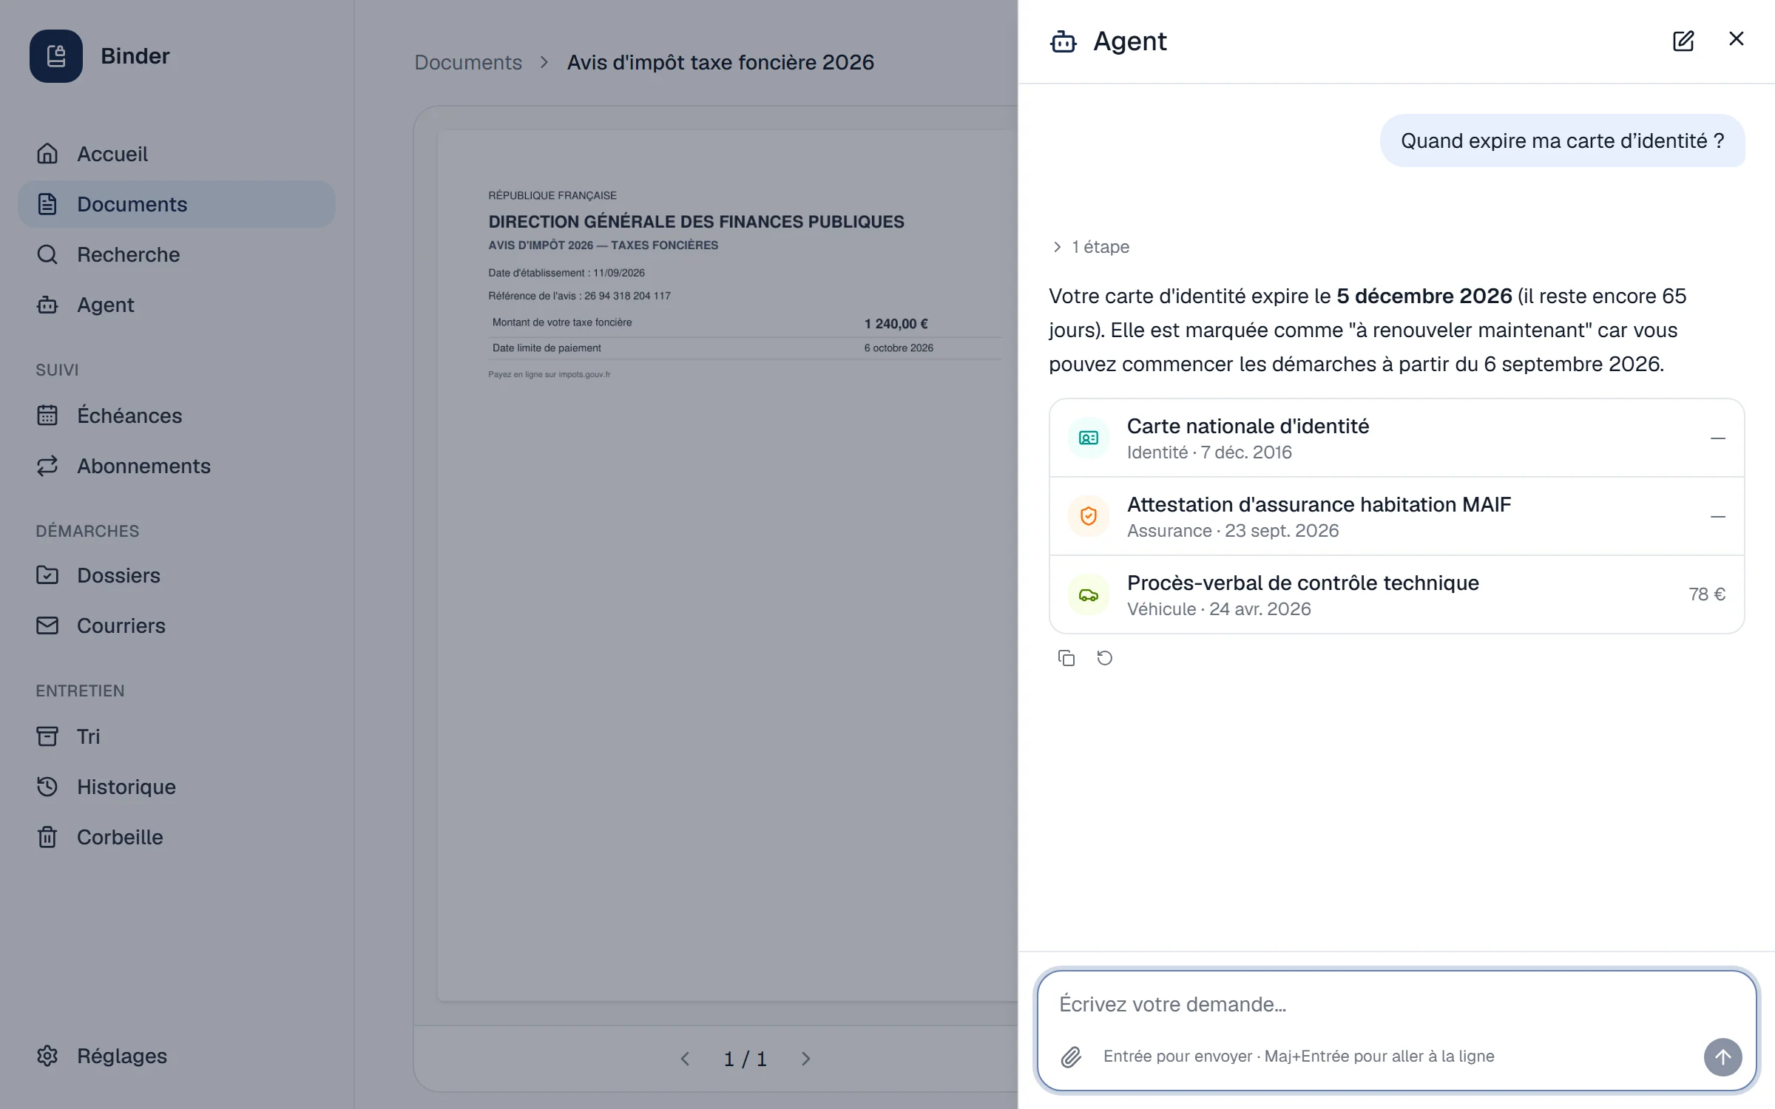Image resolution: width=1775 pixels, height=1109 pixels.
Task: Click the Documents breadcrumb link
Action: coord(468,62)
